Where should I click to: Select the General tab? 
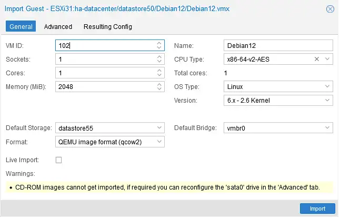tap(21, 26)
